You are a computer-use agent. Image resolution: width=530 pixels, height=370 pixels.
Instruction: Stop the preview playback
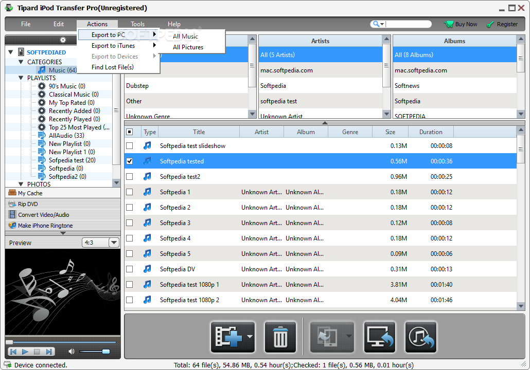[x=37, y=352]
